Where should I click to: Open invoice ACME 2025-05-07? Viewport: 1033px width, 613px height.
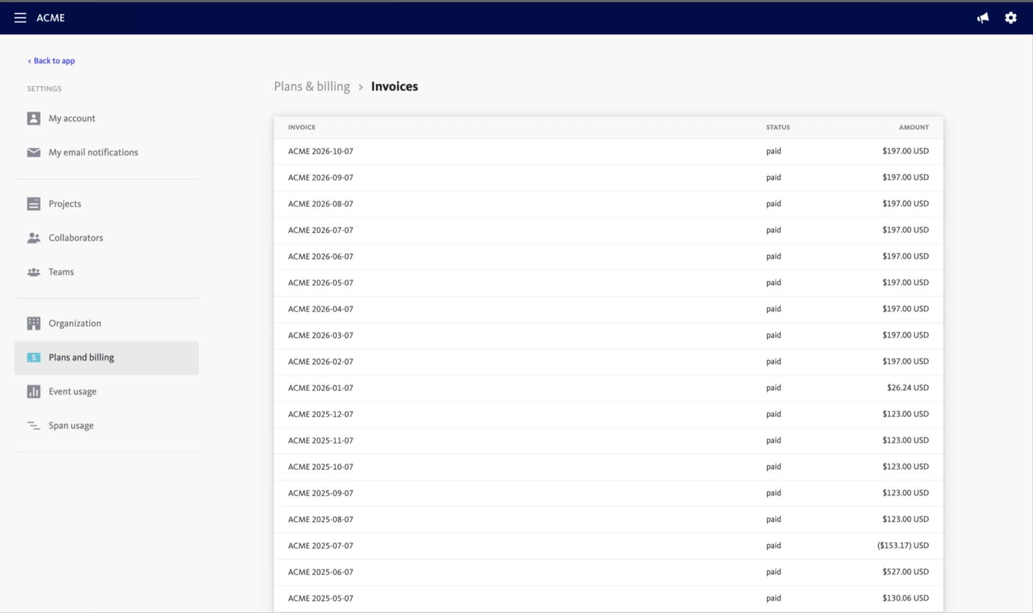tap(321, 598)
